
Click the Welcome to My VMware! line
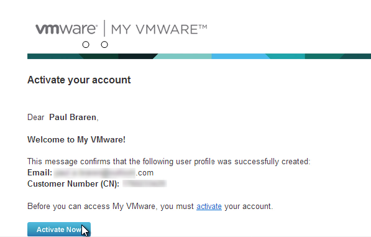pyautogui.click(x=76, y=140)
